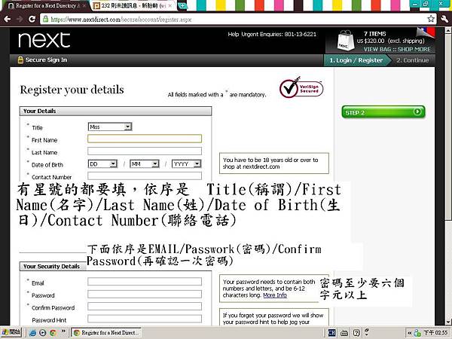Open the DD day dropdown
Image resolution: width=452 pixels, height=339 pixels.
pos(102,164)
